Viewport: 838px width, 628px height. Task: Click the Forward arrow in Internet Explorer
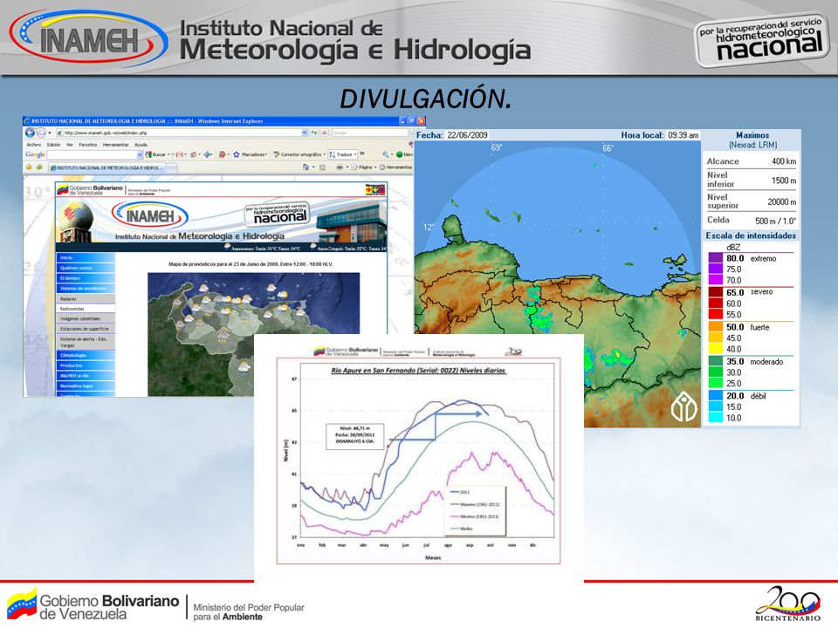41,133
